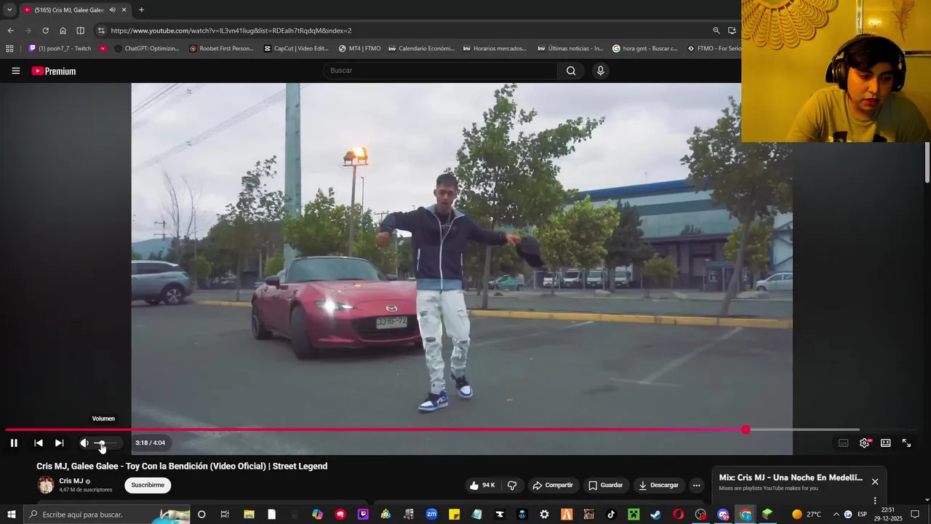Open the 27°C weather widget
The width and height of the screenshot is (931, 524).
coord(806,515)
